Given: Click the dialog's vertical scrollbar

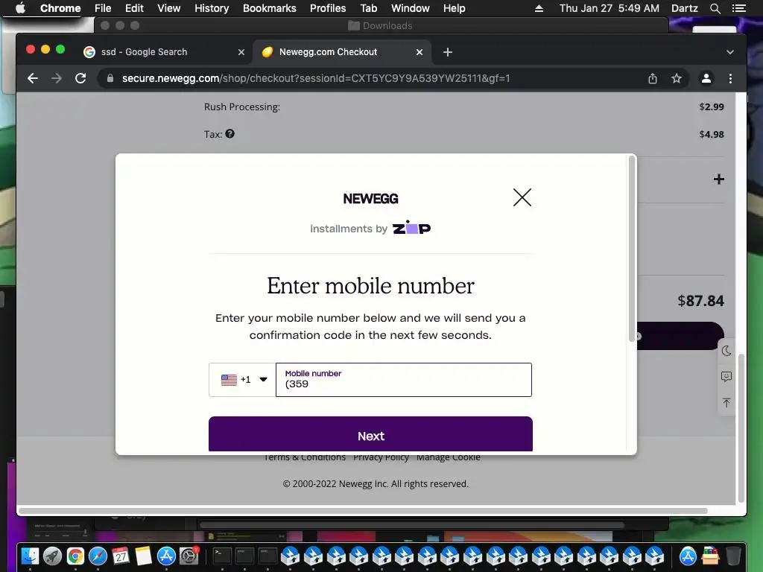Looking at the screenshot, I should tap(632, 249).
